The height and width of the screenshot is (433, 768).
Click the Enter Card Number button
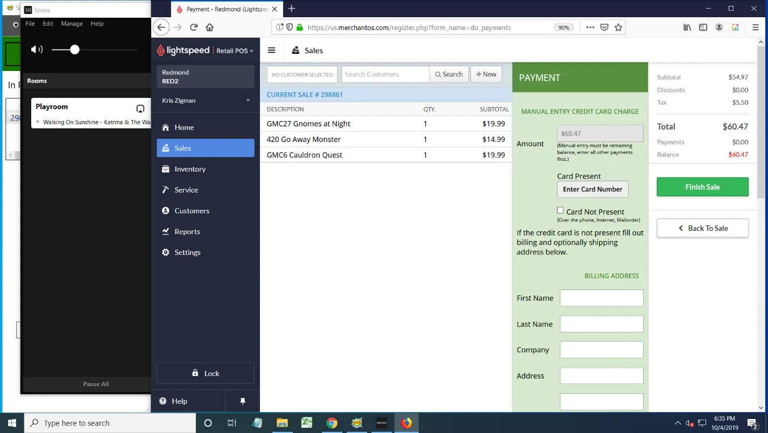[593, 189]
